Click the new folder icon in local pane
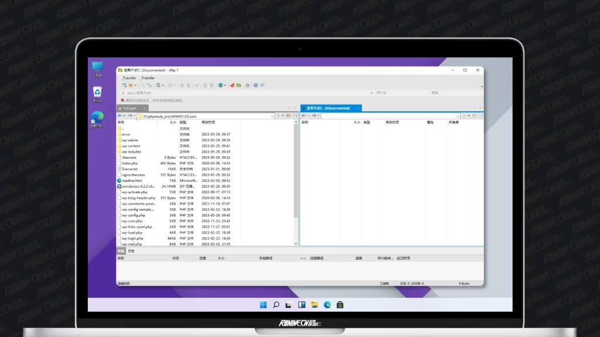Viewport: 600px width, 337px height. (288, 116)
